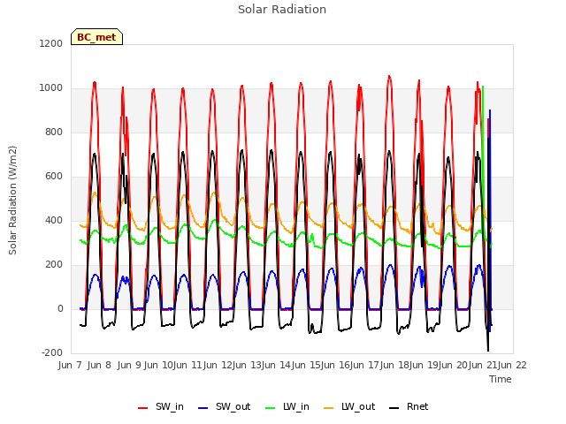The image size is (566, 424).
Task: Click the black Rnet legend swatch
Action: point(394,408)
